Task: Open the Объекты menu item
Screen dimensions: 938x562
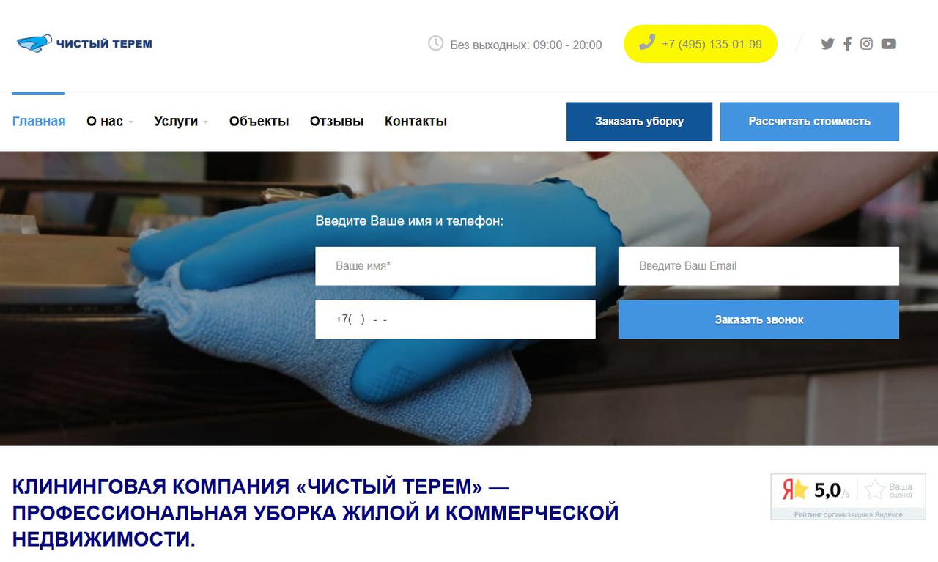Action: [259, 122]
